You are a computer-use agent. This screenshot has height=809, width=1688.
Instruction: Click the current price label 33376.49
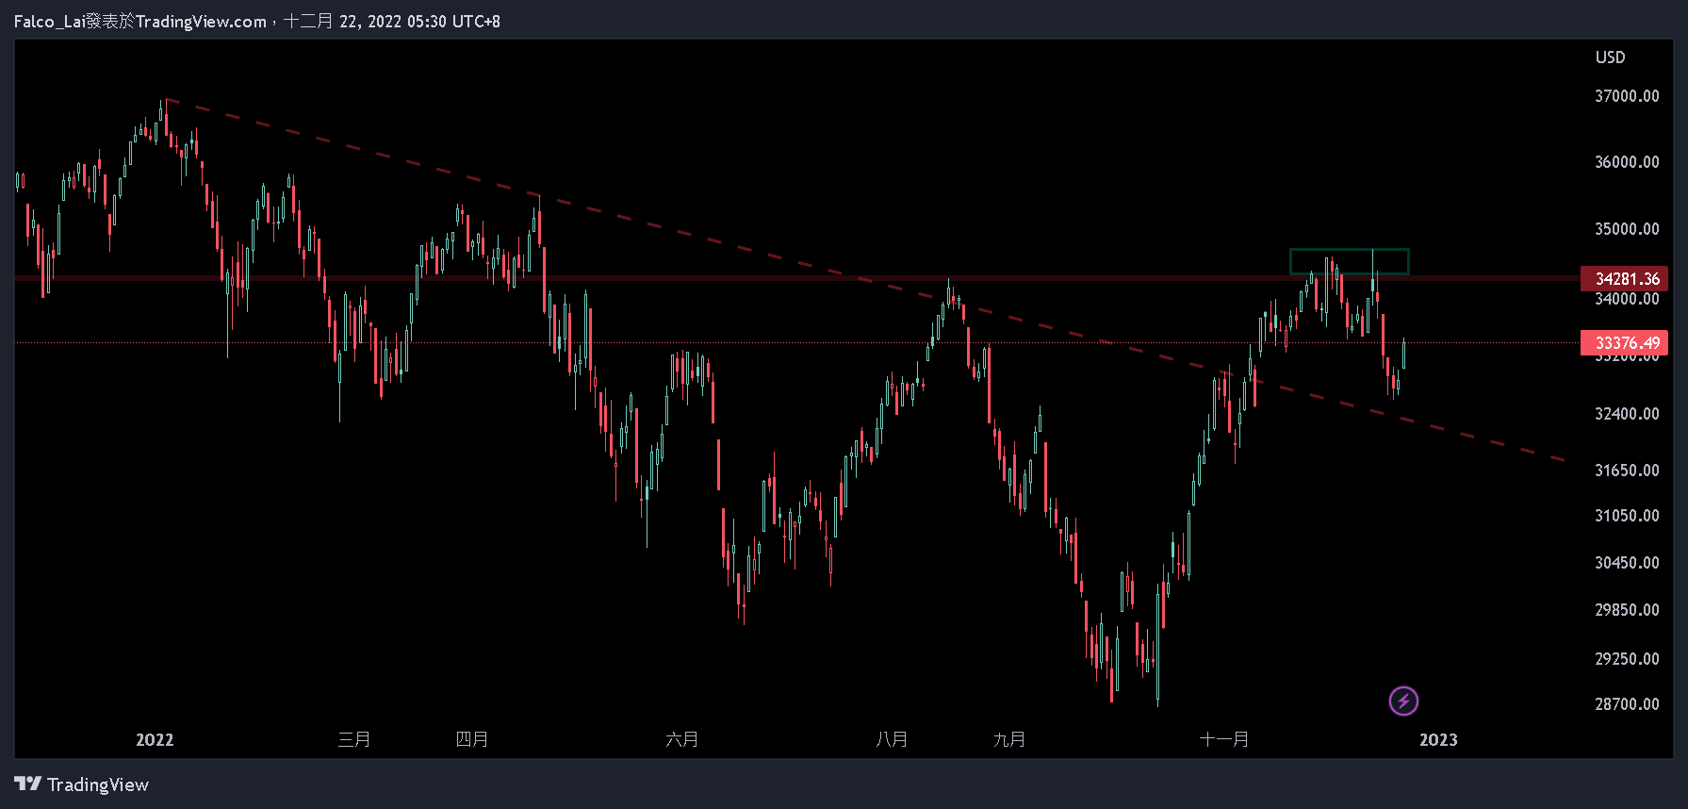pyautogui.click(x=1624, y=343)
